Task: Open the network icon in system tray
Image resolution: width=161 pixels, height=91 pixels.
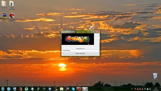Action: pos(150,89)
